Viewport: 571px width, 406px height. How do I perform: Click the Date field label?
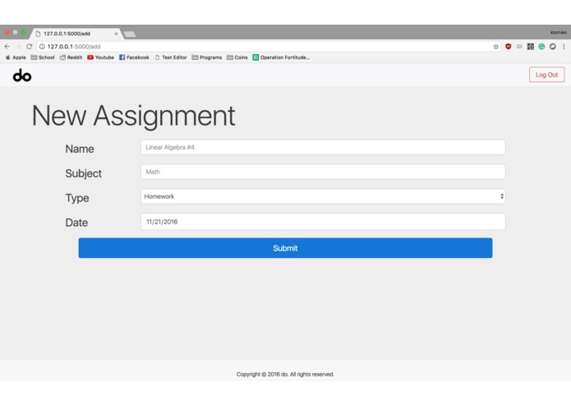point(76,223)
